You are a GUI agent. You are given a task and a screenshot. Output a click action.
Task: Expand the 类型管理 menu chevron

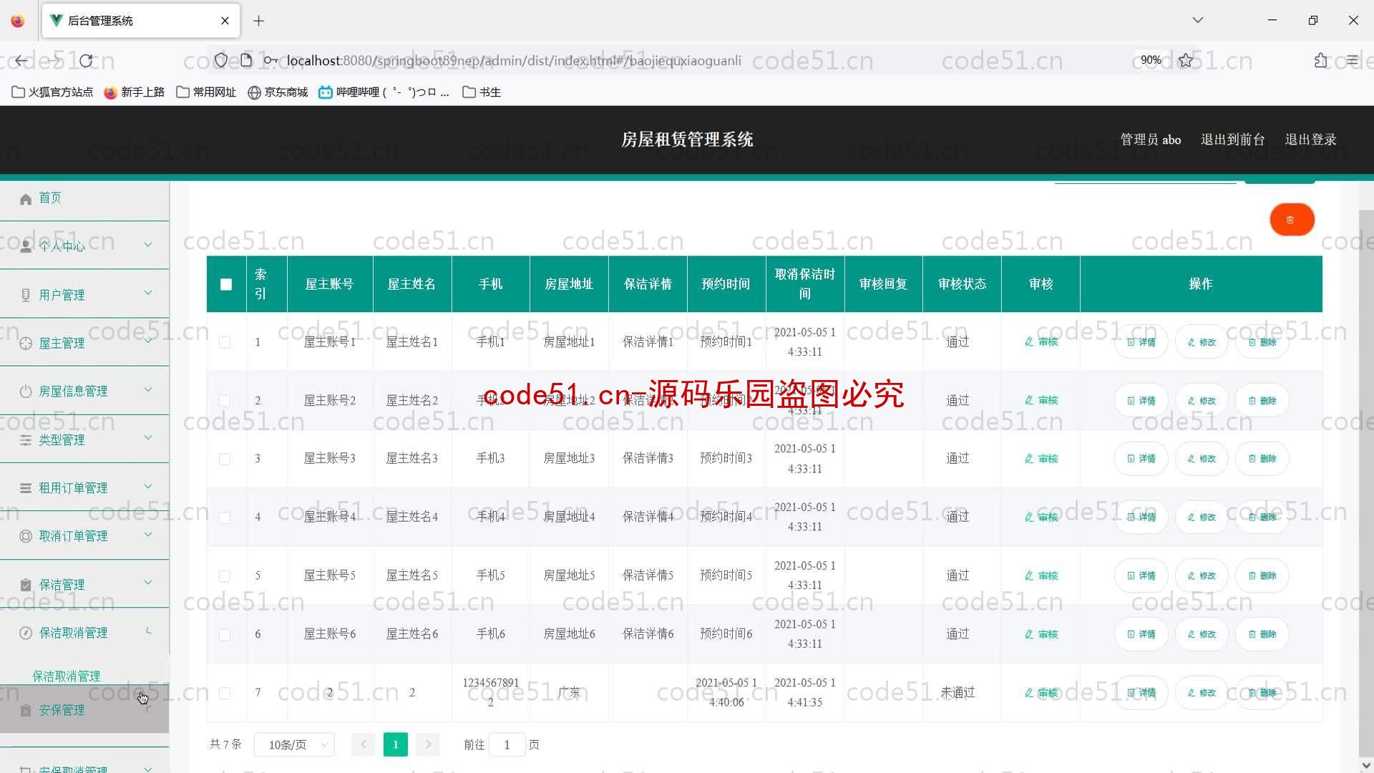click(148, 438)
